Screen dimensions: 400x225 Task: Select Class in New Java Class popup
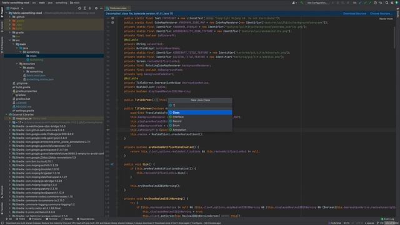(x=200, y=112)
